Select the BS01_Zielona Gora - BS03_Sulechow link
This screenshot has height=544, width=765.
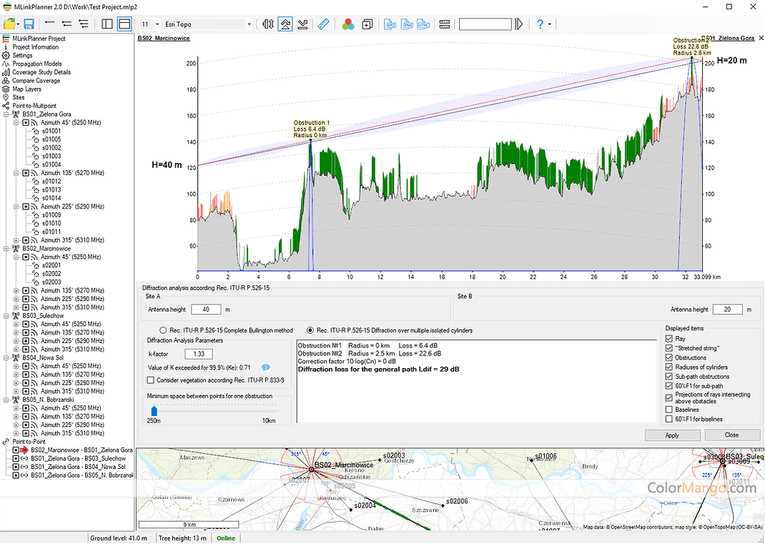click(77, 458)
